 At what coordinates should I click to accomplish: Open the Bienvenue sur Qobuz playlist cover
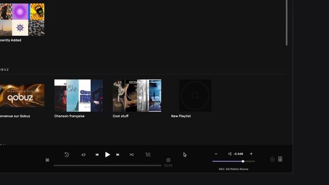[x=22, y=96]
